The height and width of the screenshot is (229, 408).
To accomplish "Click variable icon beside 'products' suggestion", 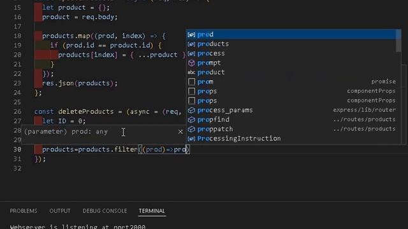I will click(191, 44).
